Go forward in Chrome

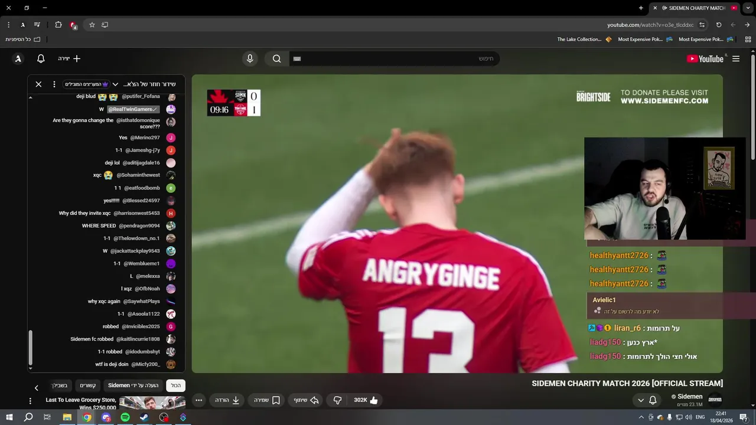[x=733, y=25]
